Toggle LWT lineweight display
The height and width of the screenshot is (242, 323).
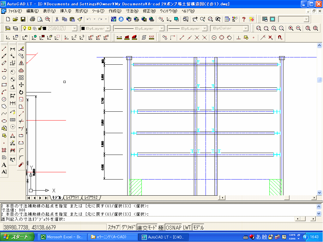pyautogui.click(x=187, y=227)
